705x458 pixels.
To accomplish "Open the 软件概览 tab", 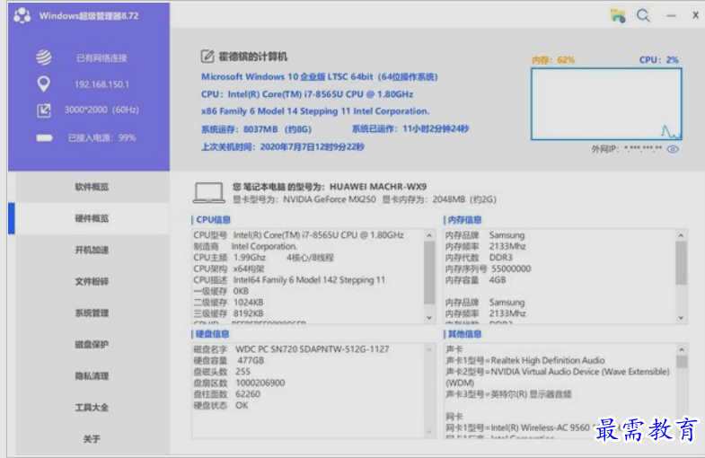I will point(92,187).
